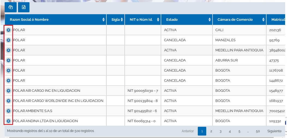The height and width of the screenshot is (138, 287).
Task: Click ACTIVA status in CALI row
Action: pyautogui.click(x=170, y=30)
